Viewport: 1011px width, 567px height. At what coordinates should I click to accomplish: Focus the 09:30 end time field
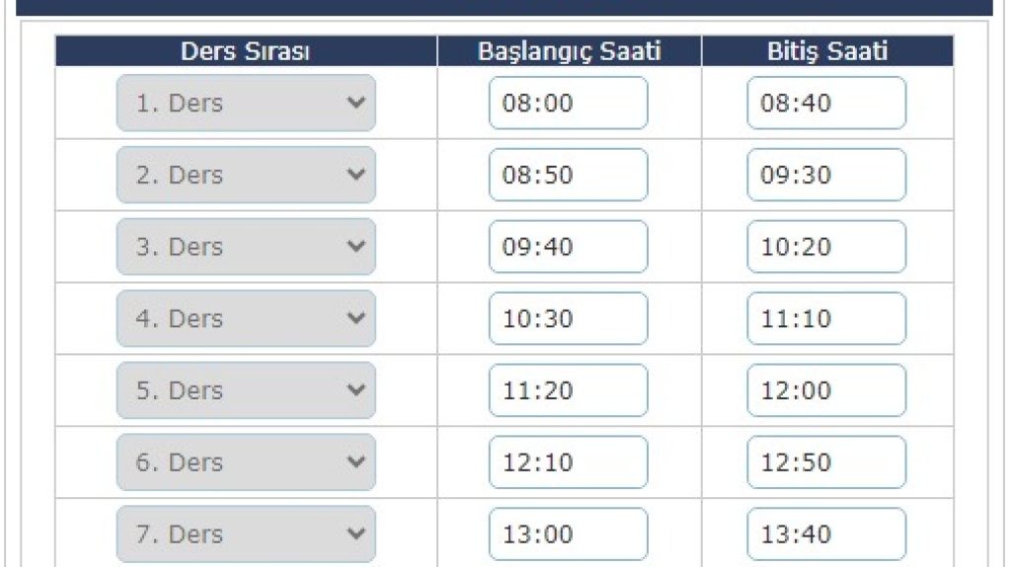[826, 175]
